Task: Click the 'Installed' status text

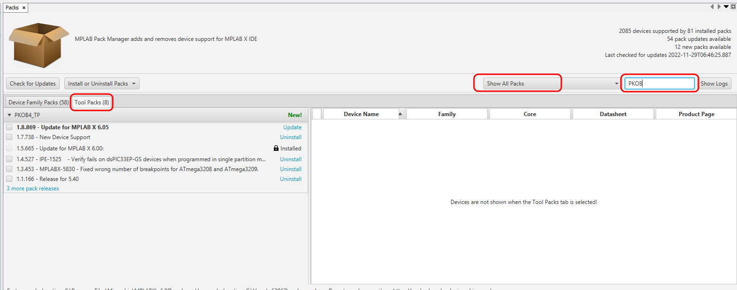Action: (x=291, y=149)
